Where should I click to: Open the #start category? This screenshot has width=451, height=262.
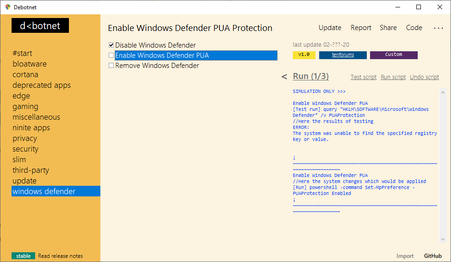click(23, 53)
